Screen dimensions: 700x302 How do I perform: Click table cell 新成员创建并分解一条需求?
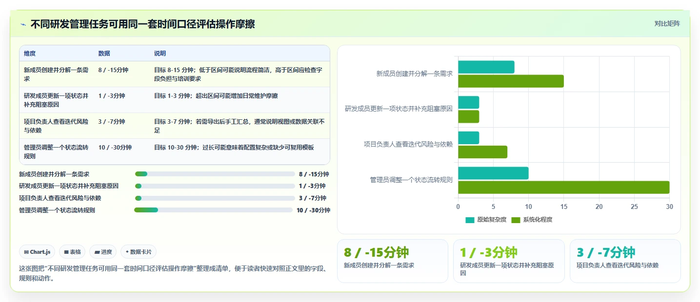(x=56, y=74)
